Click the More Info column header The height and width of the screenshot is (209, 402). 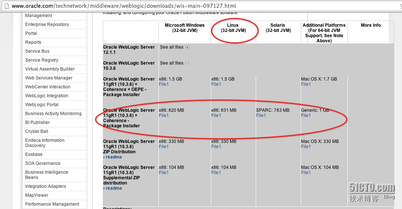[371, 25]
